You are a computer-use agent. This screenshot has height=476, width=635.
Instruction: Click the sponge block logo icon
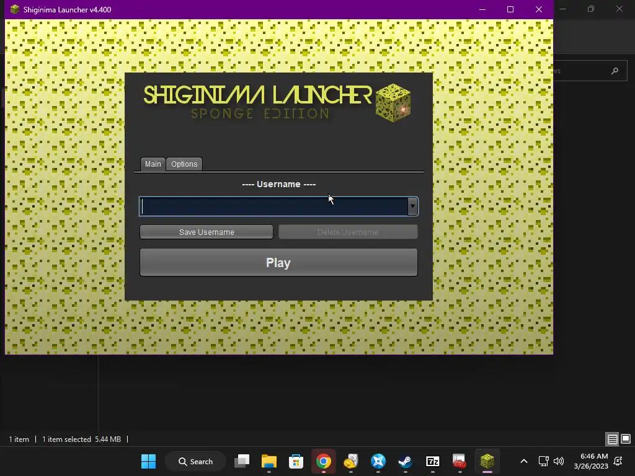click(x=393, y=102)
